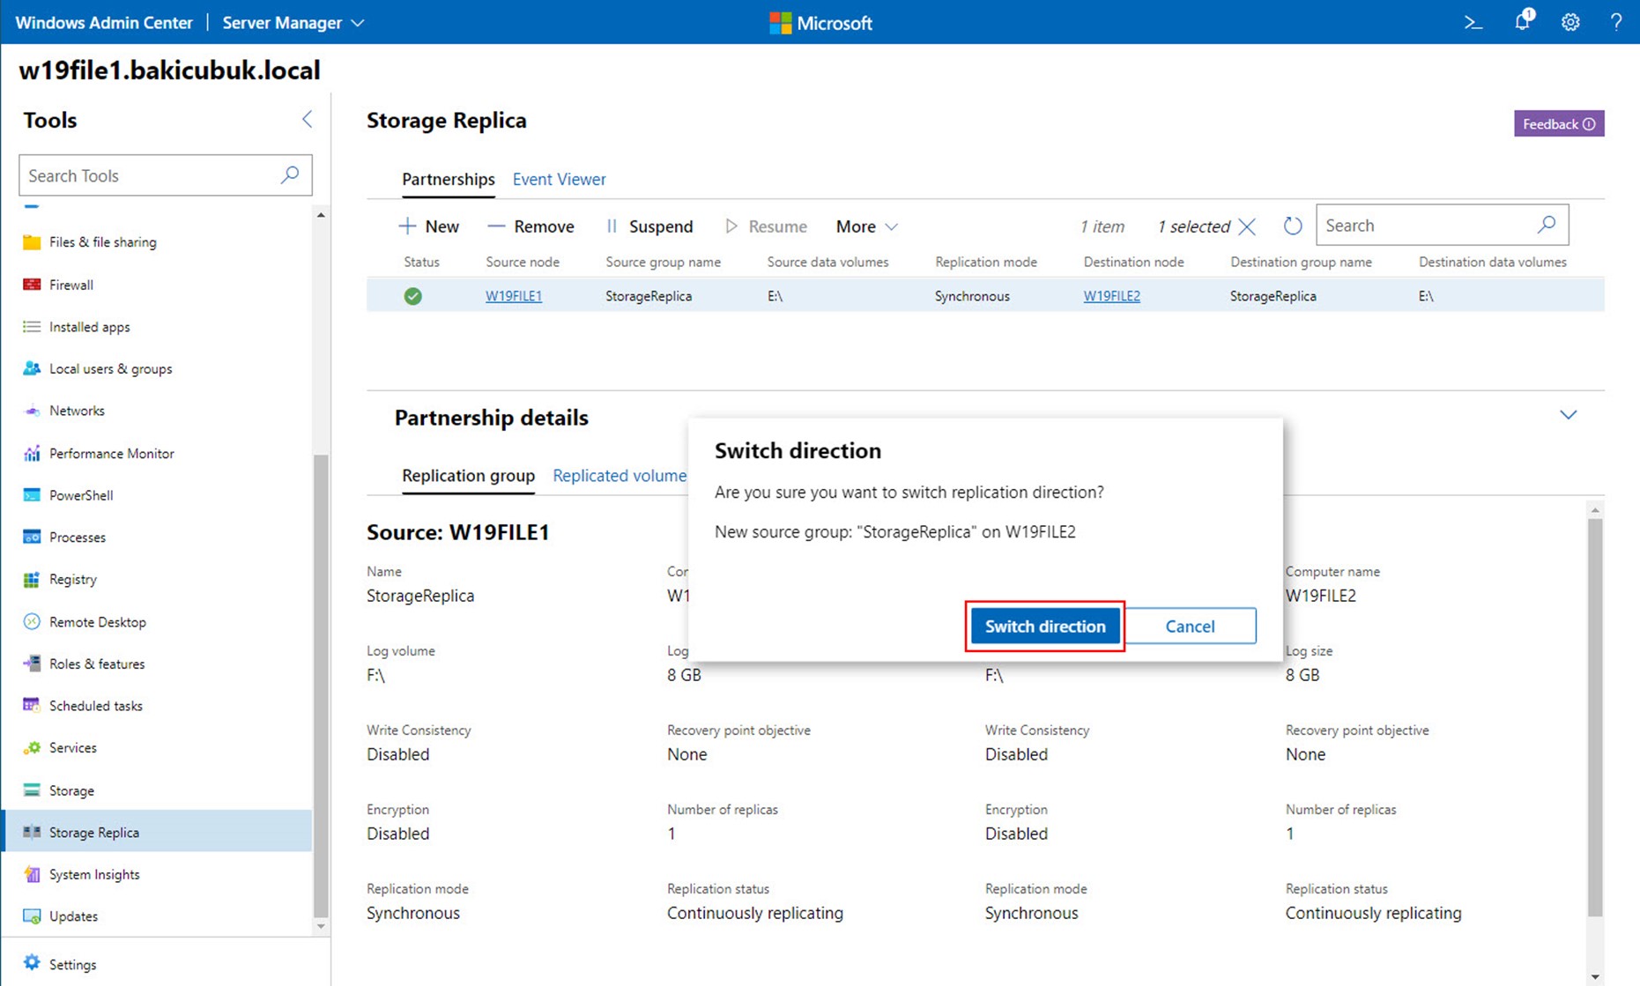The width and height of the screenshot is (1640, 986).
Task: Cancel the Switch direction dialog
Action: (x=1190, y=626)
